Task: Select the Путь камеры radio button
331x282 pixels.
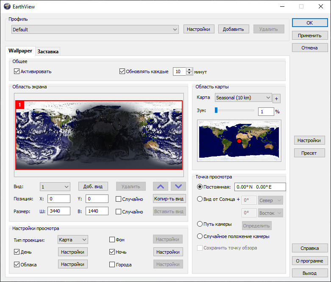Action: (200, 224)
